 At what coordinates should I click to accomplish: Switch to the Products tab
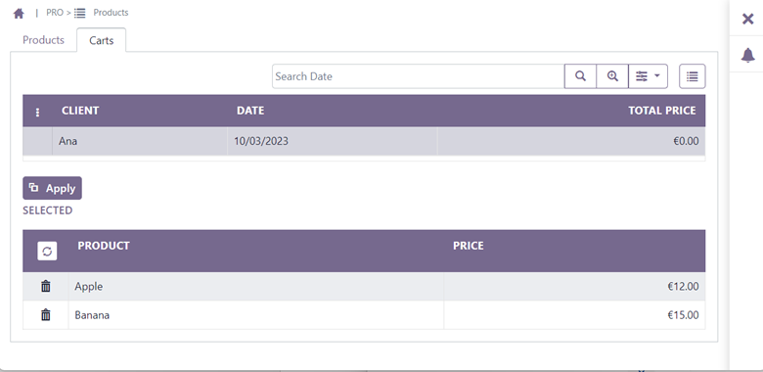click(43, 40)
